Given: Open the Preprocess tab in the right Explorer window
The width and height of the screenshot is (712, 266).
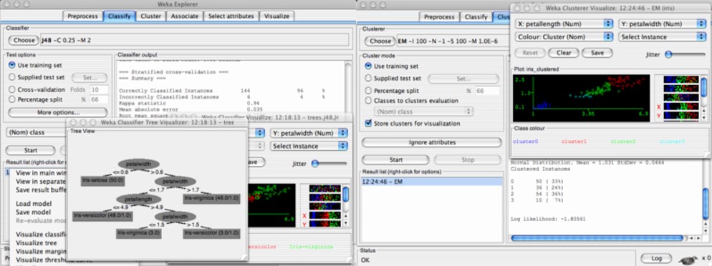Looking at the screenshot, I should [439, 16].
